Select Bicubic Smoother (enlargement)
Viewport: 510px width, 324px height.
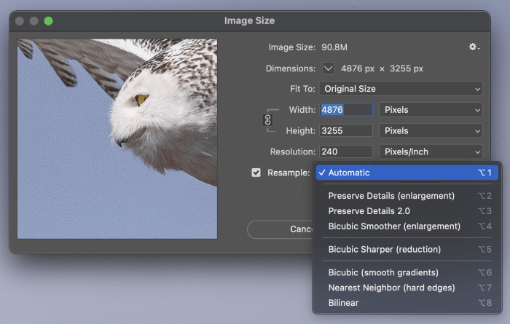[x=394, y=226]
